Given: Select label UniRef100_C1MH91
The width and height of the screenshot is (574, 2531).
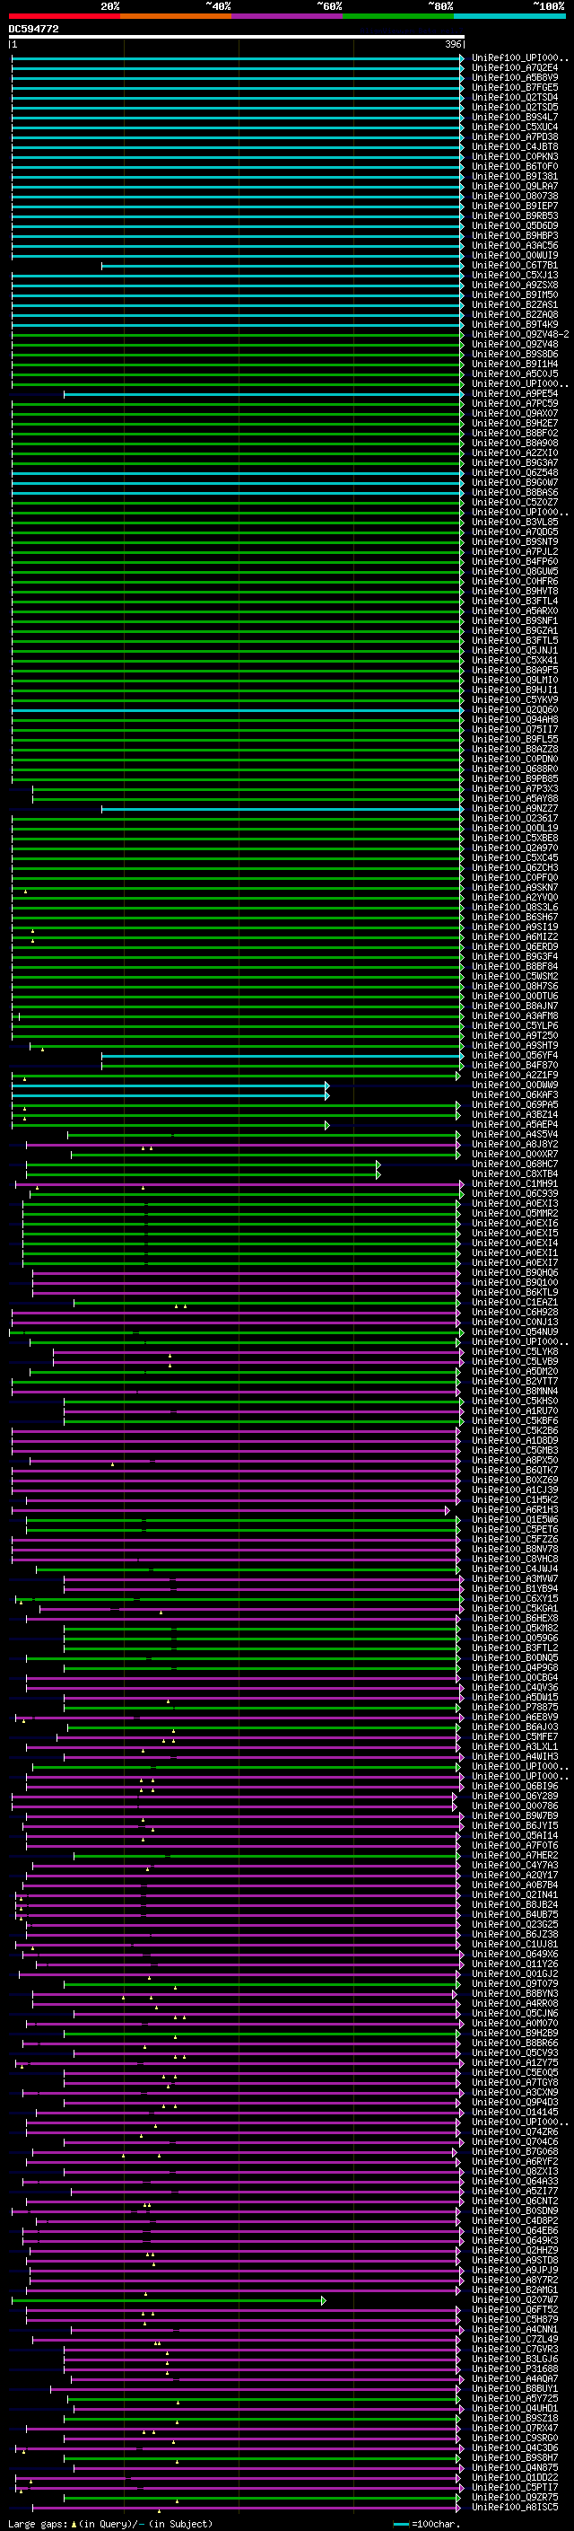Looking at the screenshot, I should point(515,1184).
